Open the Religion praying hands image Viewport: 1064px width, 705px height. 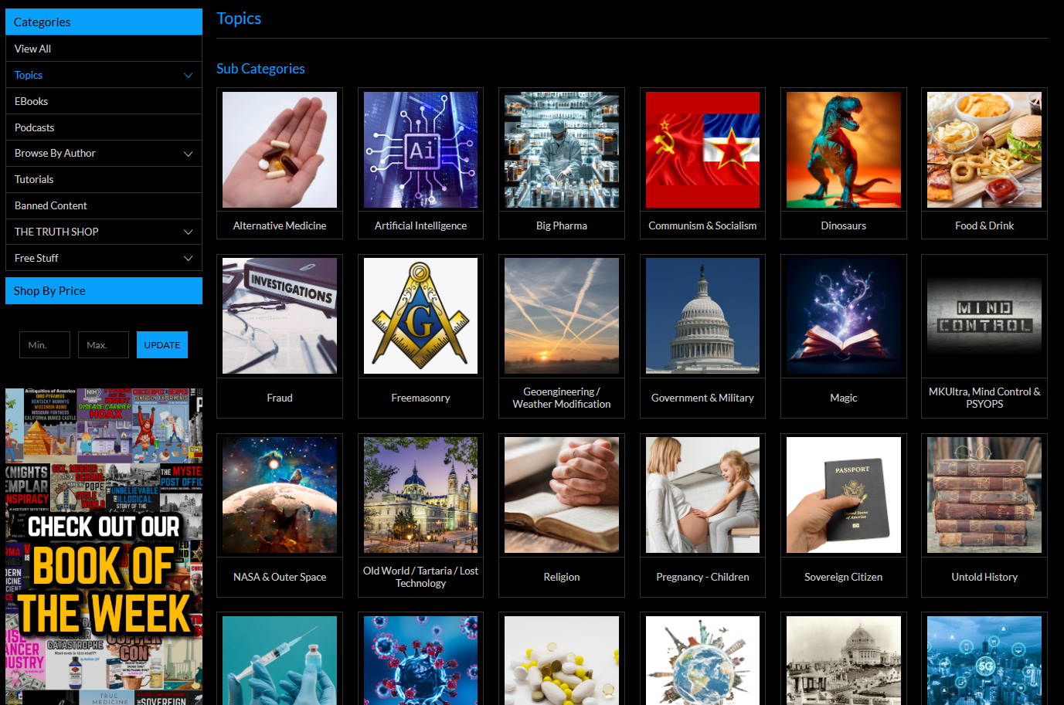tap(562, 495)
